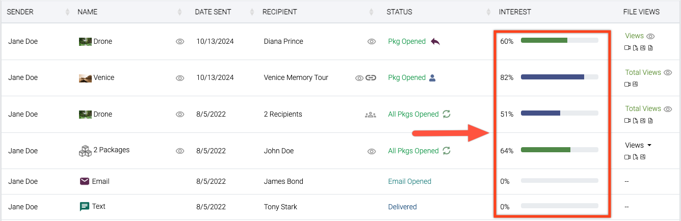
Task: Click the person icon next to Venice's Pkg Opened
Action: (432, 78)
